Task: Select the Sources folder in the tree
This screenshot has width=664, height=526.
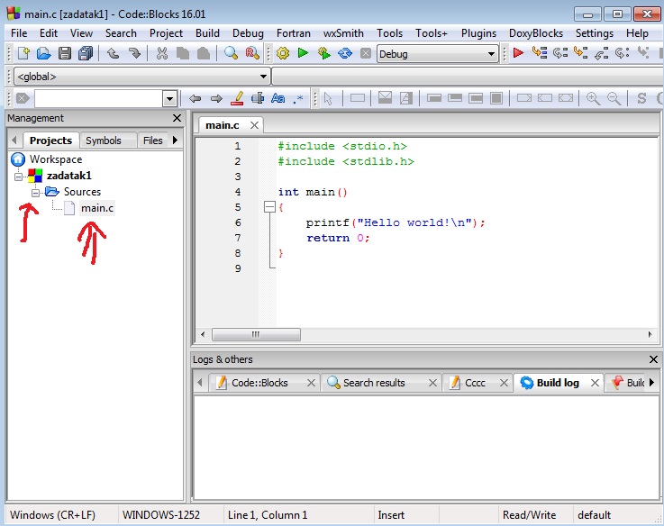Action: pyautogui.click(x=82, y=192)
